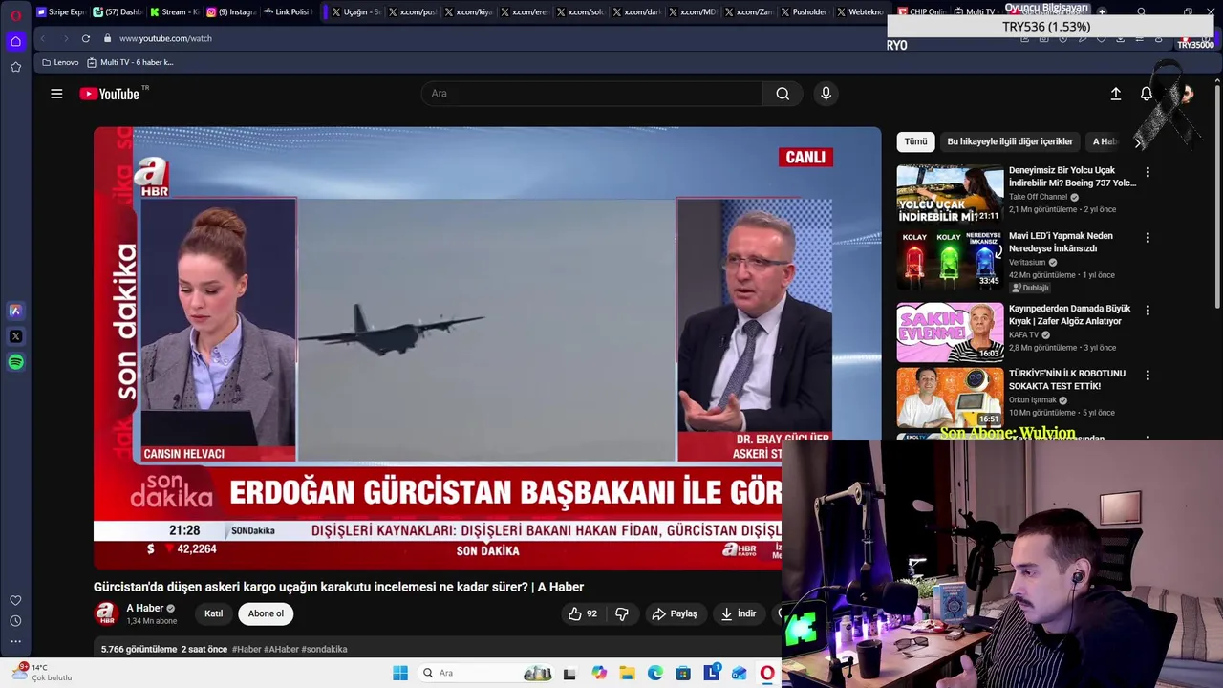Click the YouTube search magnifier button
The width and height of the screenshot is (1223, 688).
coord(783,94)
